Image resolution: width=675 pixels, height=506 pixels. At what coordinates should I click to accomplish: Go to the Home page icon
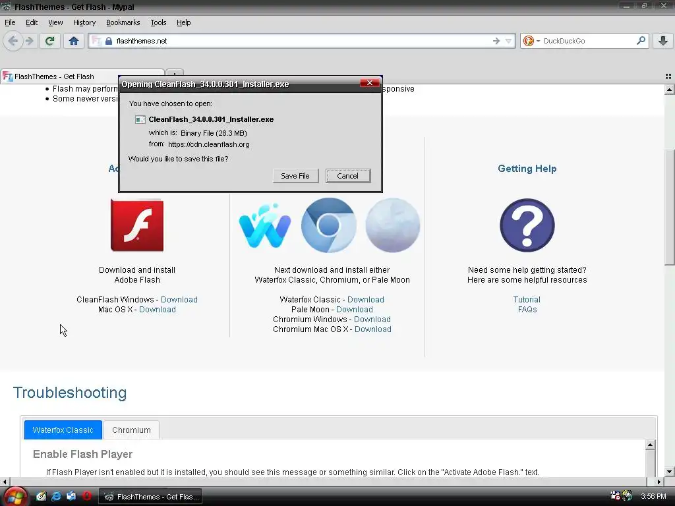pos(74,41)
